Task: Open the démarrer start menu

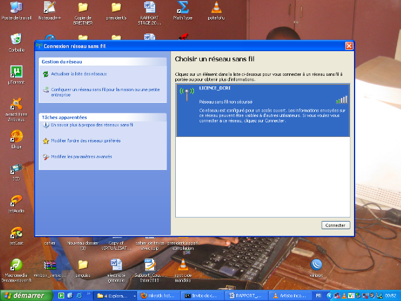Action: click(x=24, y=295)
